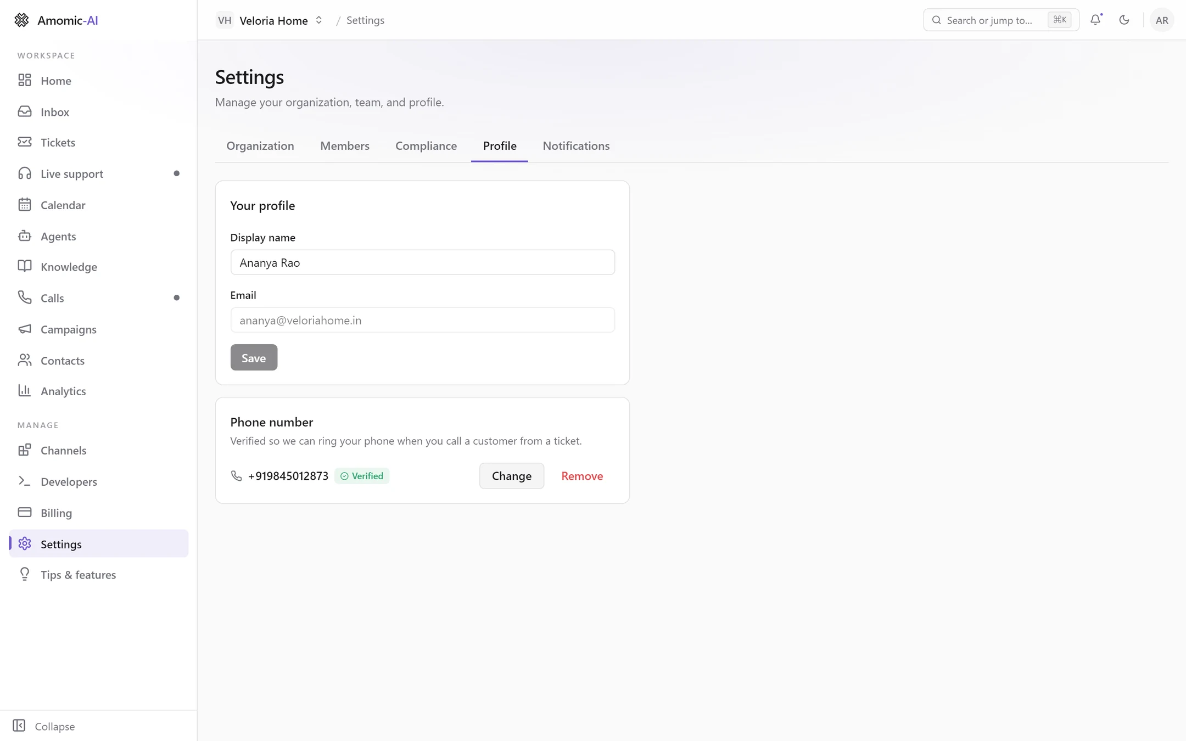Switch to the Organization tab
The height and width of the screenshot is (741, 1186).
(260, 145)
